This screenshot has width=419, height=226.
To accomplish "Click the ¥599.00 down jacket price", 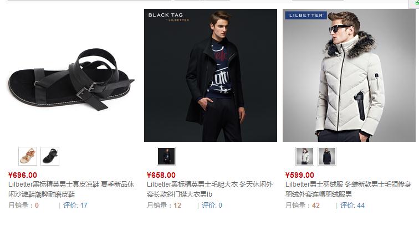I will pos(299,175).
